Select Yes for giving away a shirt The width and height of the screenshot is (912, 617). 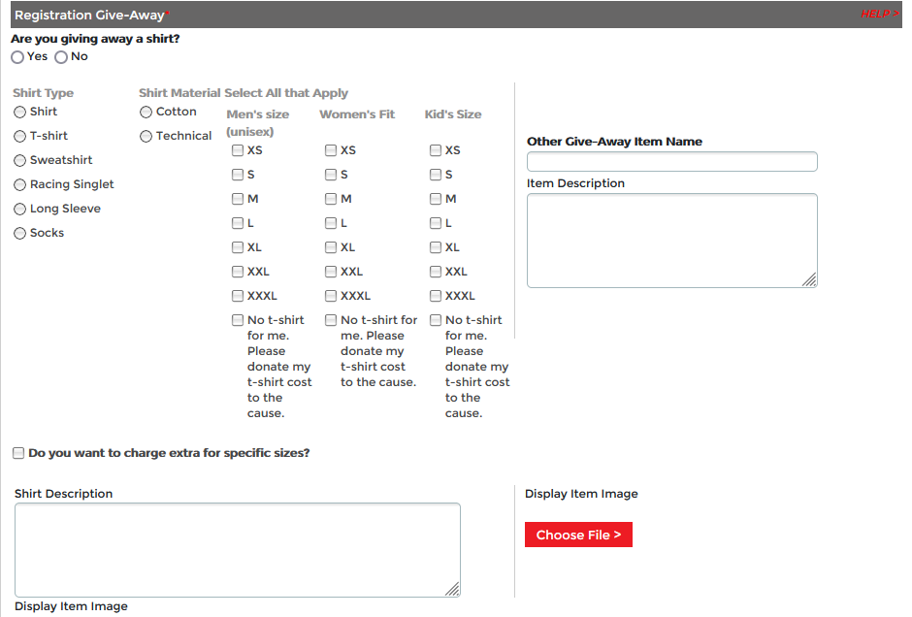(18, 57)
